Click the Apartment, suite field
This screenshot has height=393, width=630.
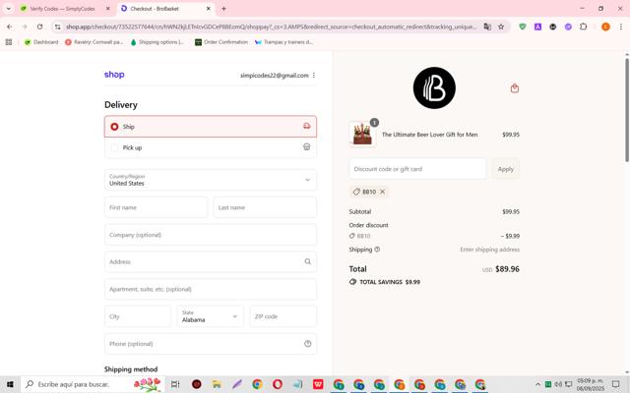210,289
